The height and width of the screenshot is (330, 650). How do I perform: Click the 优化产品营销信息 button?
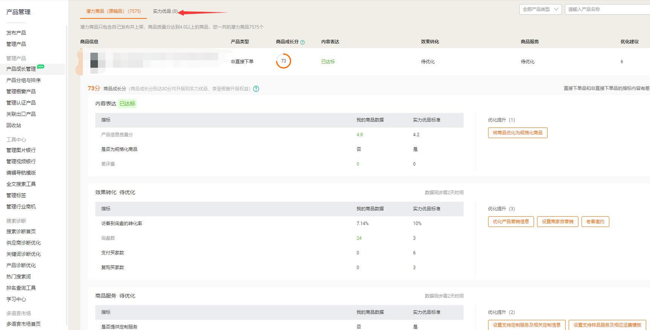click(x=511, y=222)
